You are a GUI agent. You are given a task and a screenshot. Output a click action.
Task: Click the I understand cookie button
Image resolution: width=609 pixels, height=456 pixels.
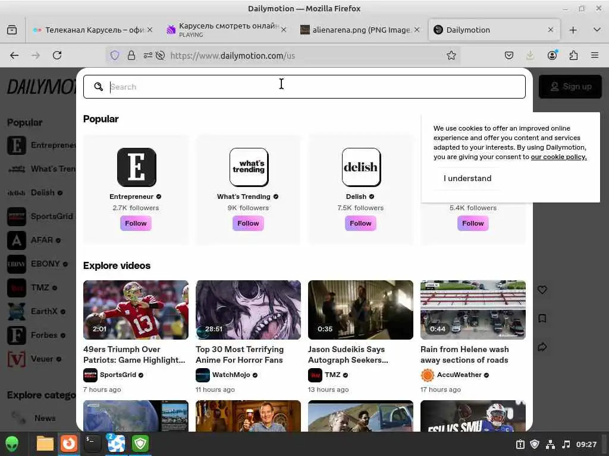[x=467, y=178]
